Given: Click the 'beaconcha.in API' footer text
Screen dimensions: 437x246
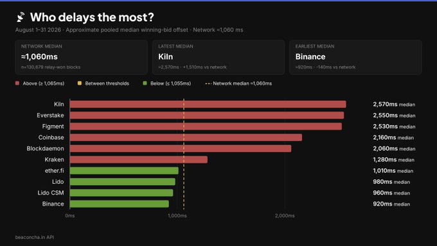Looking at the screenshot, I should (35, 237).
